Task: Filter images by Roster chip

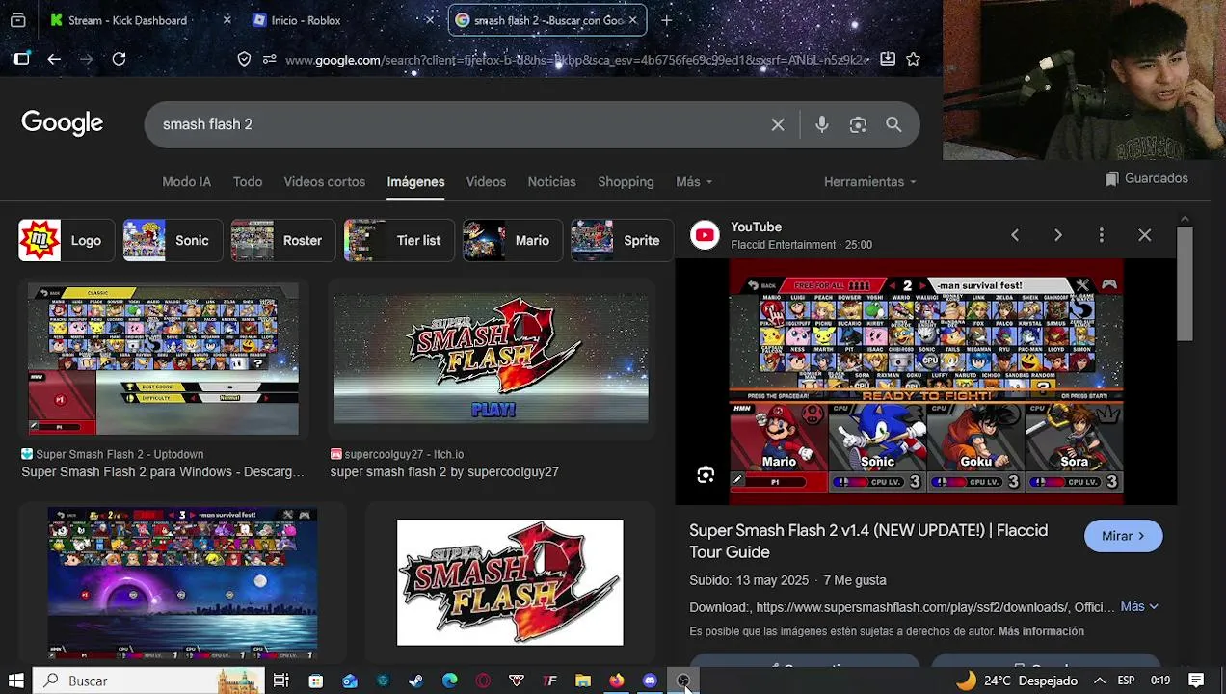Action: click(283, 241)
